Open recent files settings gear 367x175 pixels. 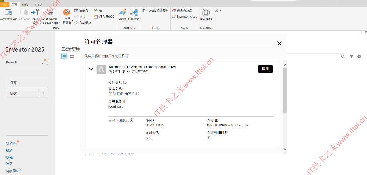click(x=359, y=57)
